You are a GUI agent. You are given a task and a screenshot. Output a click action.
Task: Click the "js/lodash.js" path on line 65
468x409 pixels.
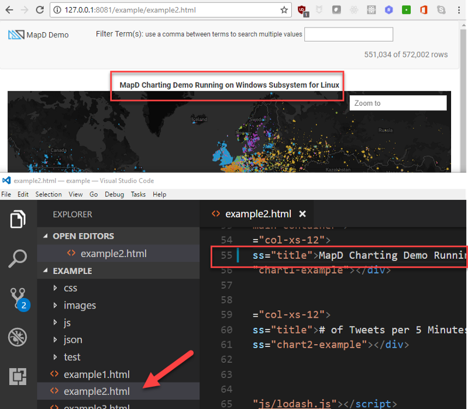click(x=295, y=404)
